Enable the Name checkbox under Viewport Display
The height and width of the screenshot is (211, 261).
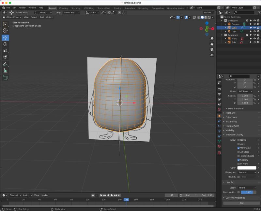point(238,140)
